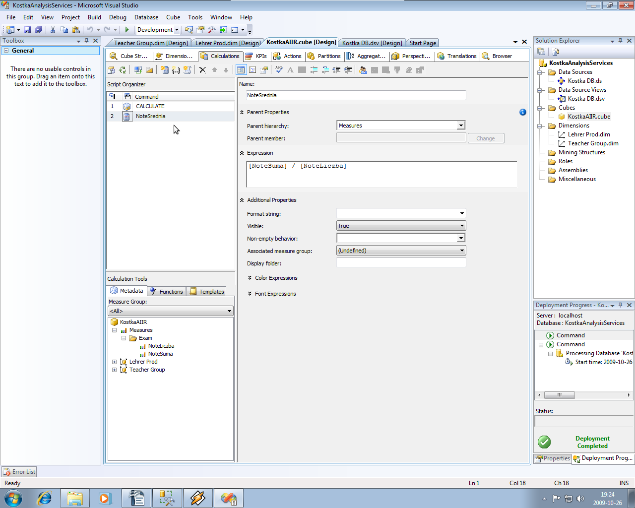Screen dimensions: 635x508
Task: Expand the Teacher Group metadata node
Action: [x=114, y=370]
